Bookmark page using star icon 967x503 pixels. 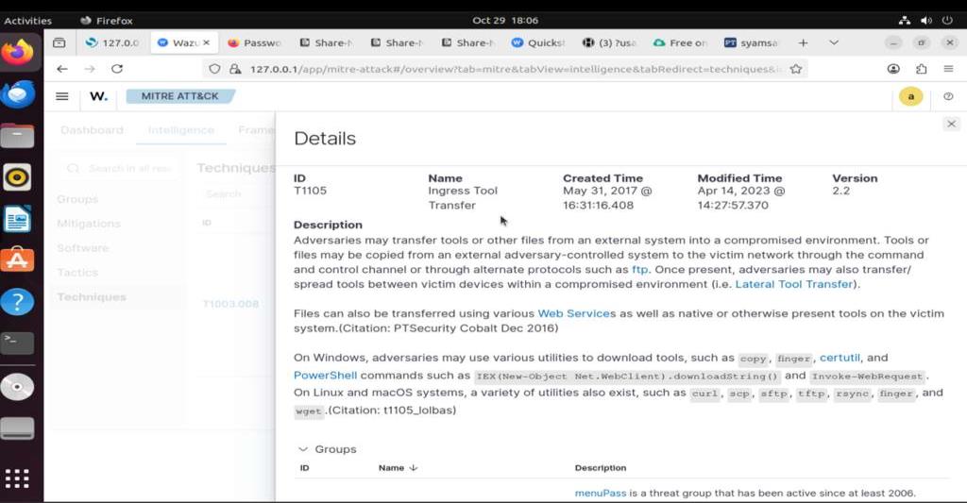tap(796, 69)
